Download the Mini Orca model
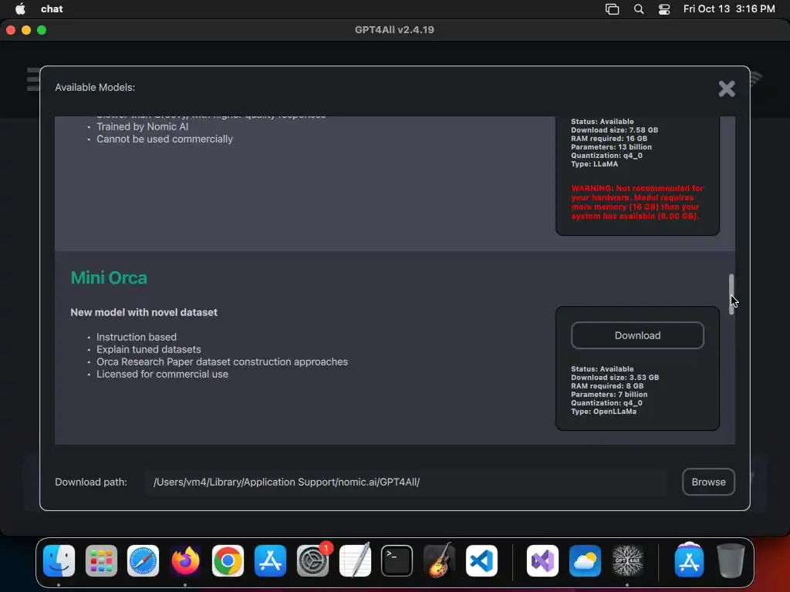The height and width of the screenshot is (592, 790). (637, 335)
